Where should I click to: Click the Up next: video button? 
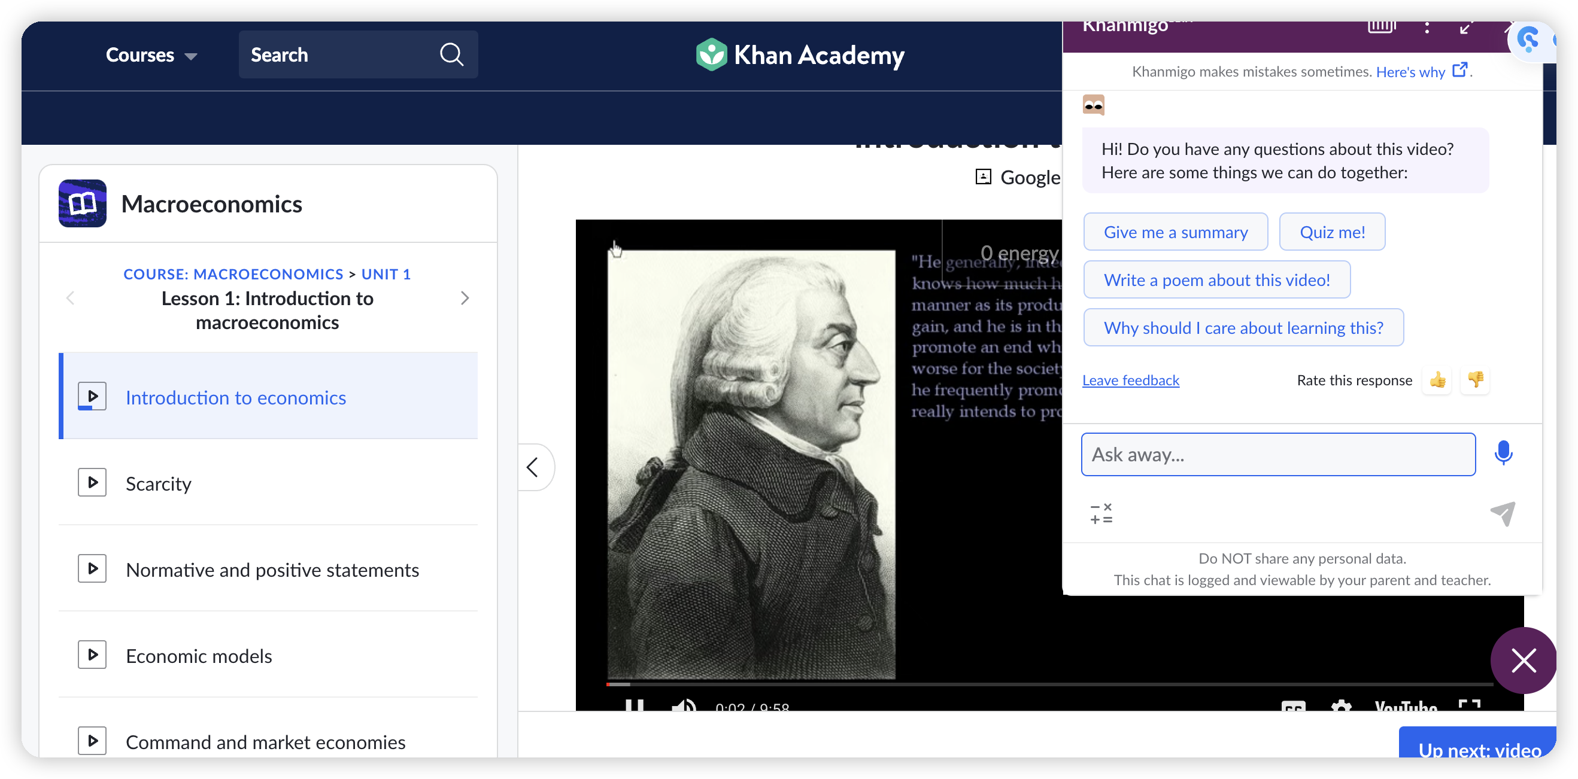(x=1477, y=743)
